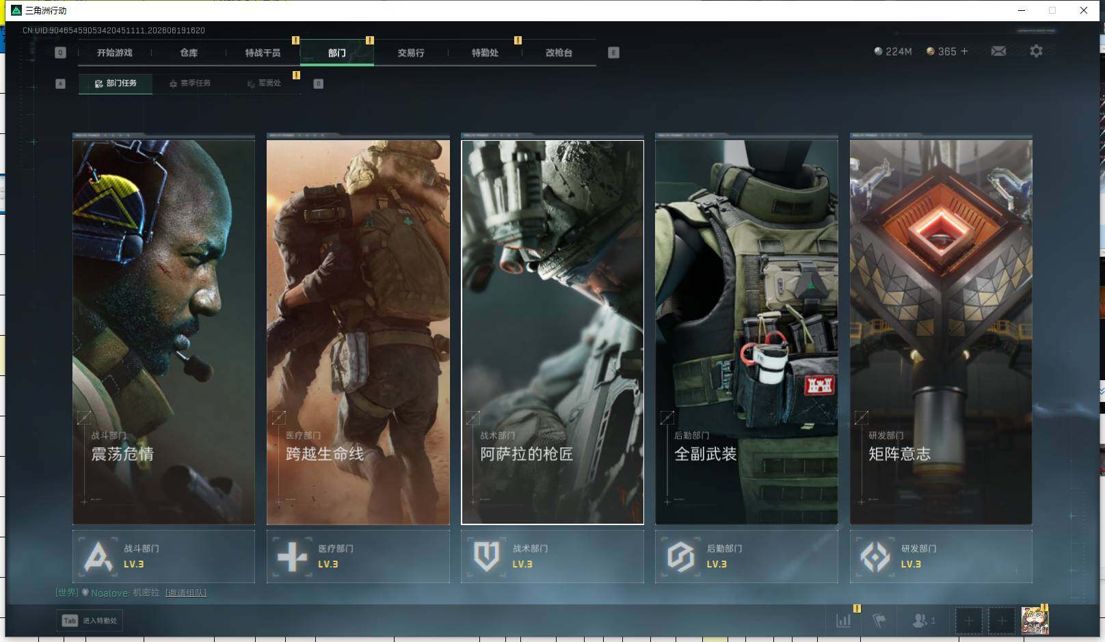Click the expand corner icon on 跨越生命线 card

tap(278, 417)
